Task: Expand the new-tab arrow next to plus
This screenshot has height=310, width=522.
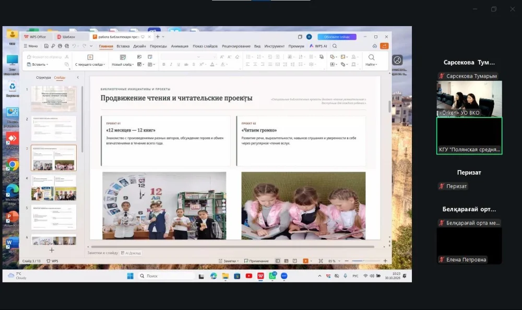Action: [x=163, y=37]
